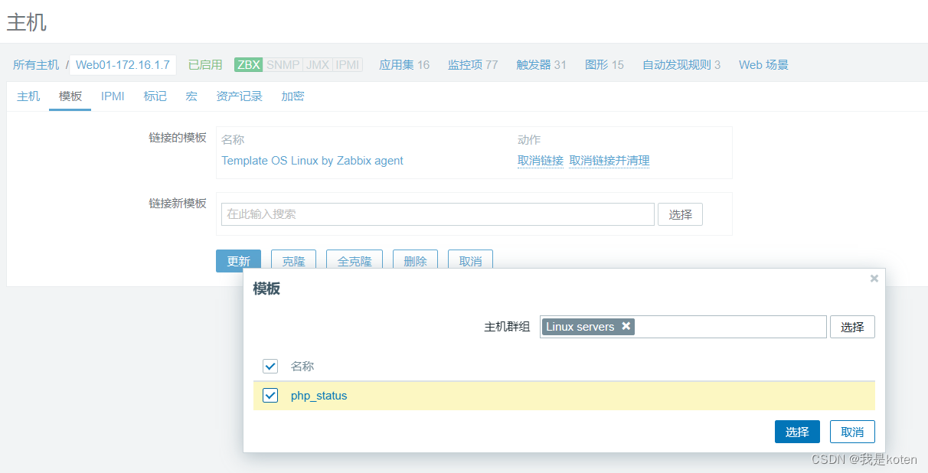
Task: Go to the 加密 tab
Action: (292, 96)
